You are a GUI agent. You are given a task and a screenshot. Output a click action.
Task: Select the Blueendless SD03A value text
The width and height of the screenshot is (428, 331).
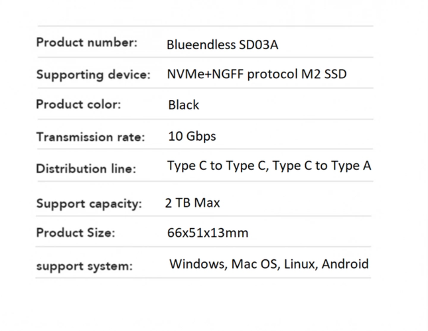pyautogui.click(x=222, y=45)
